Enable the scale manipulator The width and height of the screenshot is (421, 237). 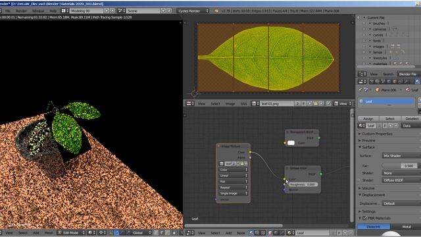pyautogui.click(x=128, y=232)
